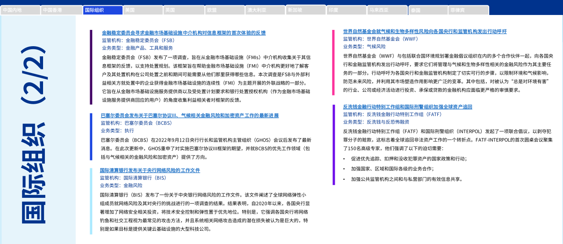563x244 pixels.
Task: Select the 泰国 tab
Action: tap(428, 10)
